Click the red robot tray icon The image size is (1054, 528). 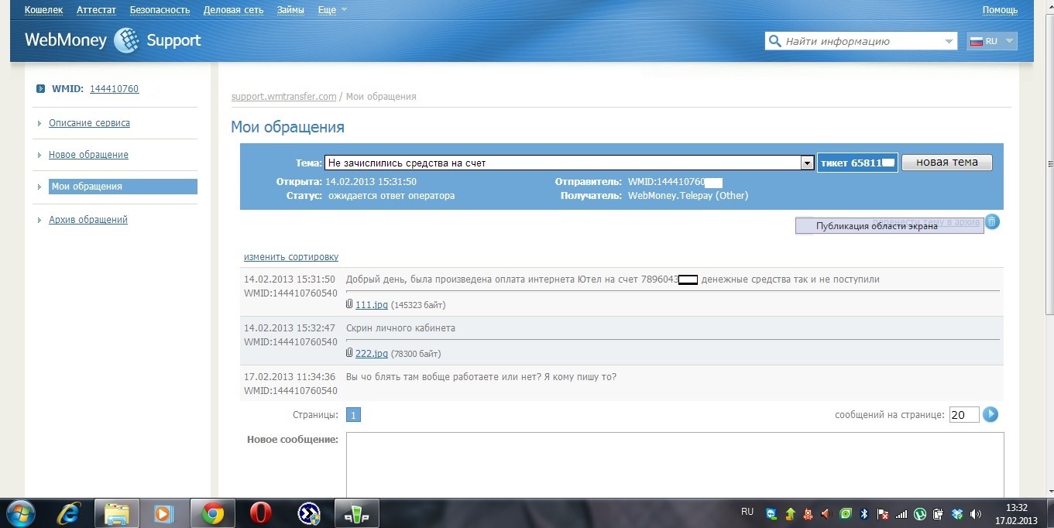tap(808, 513)
